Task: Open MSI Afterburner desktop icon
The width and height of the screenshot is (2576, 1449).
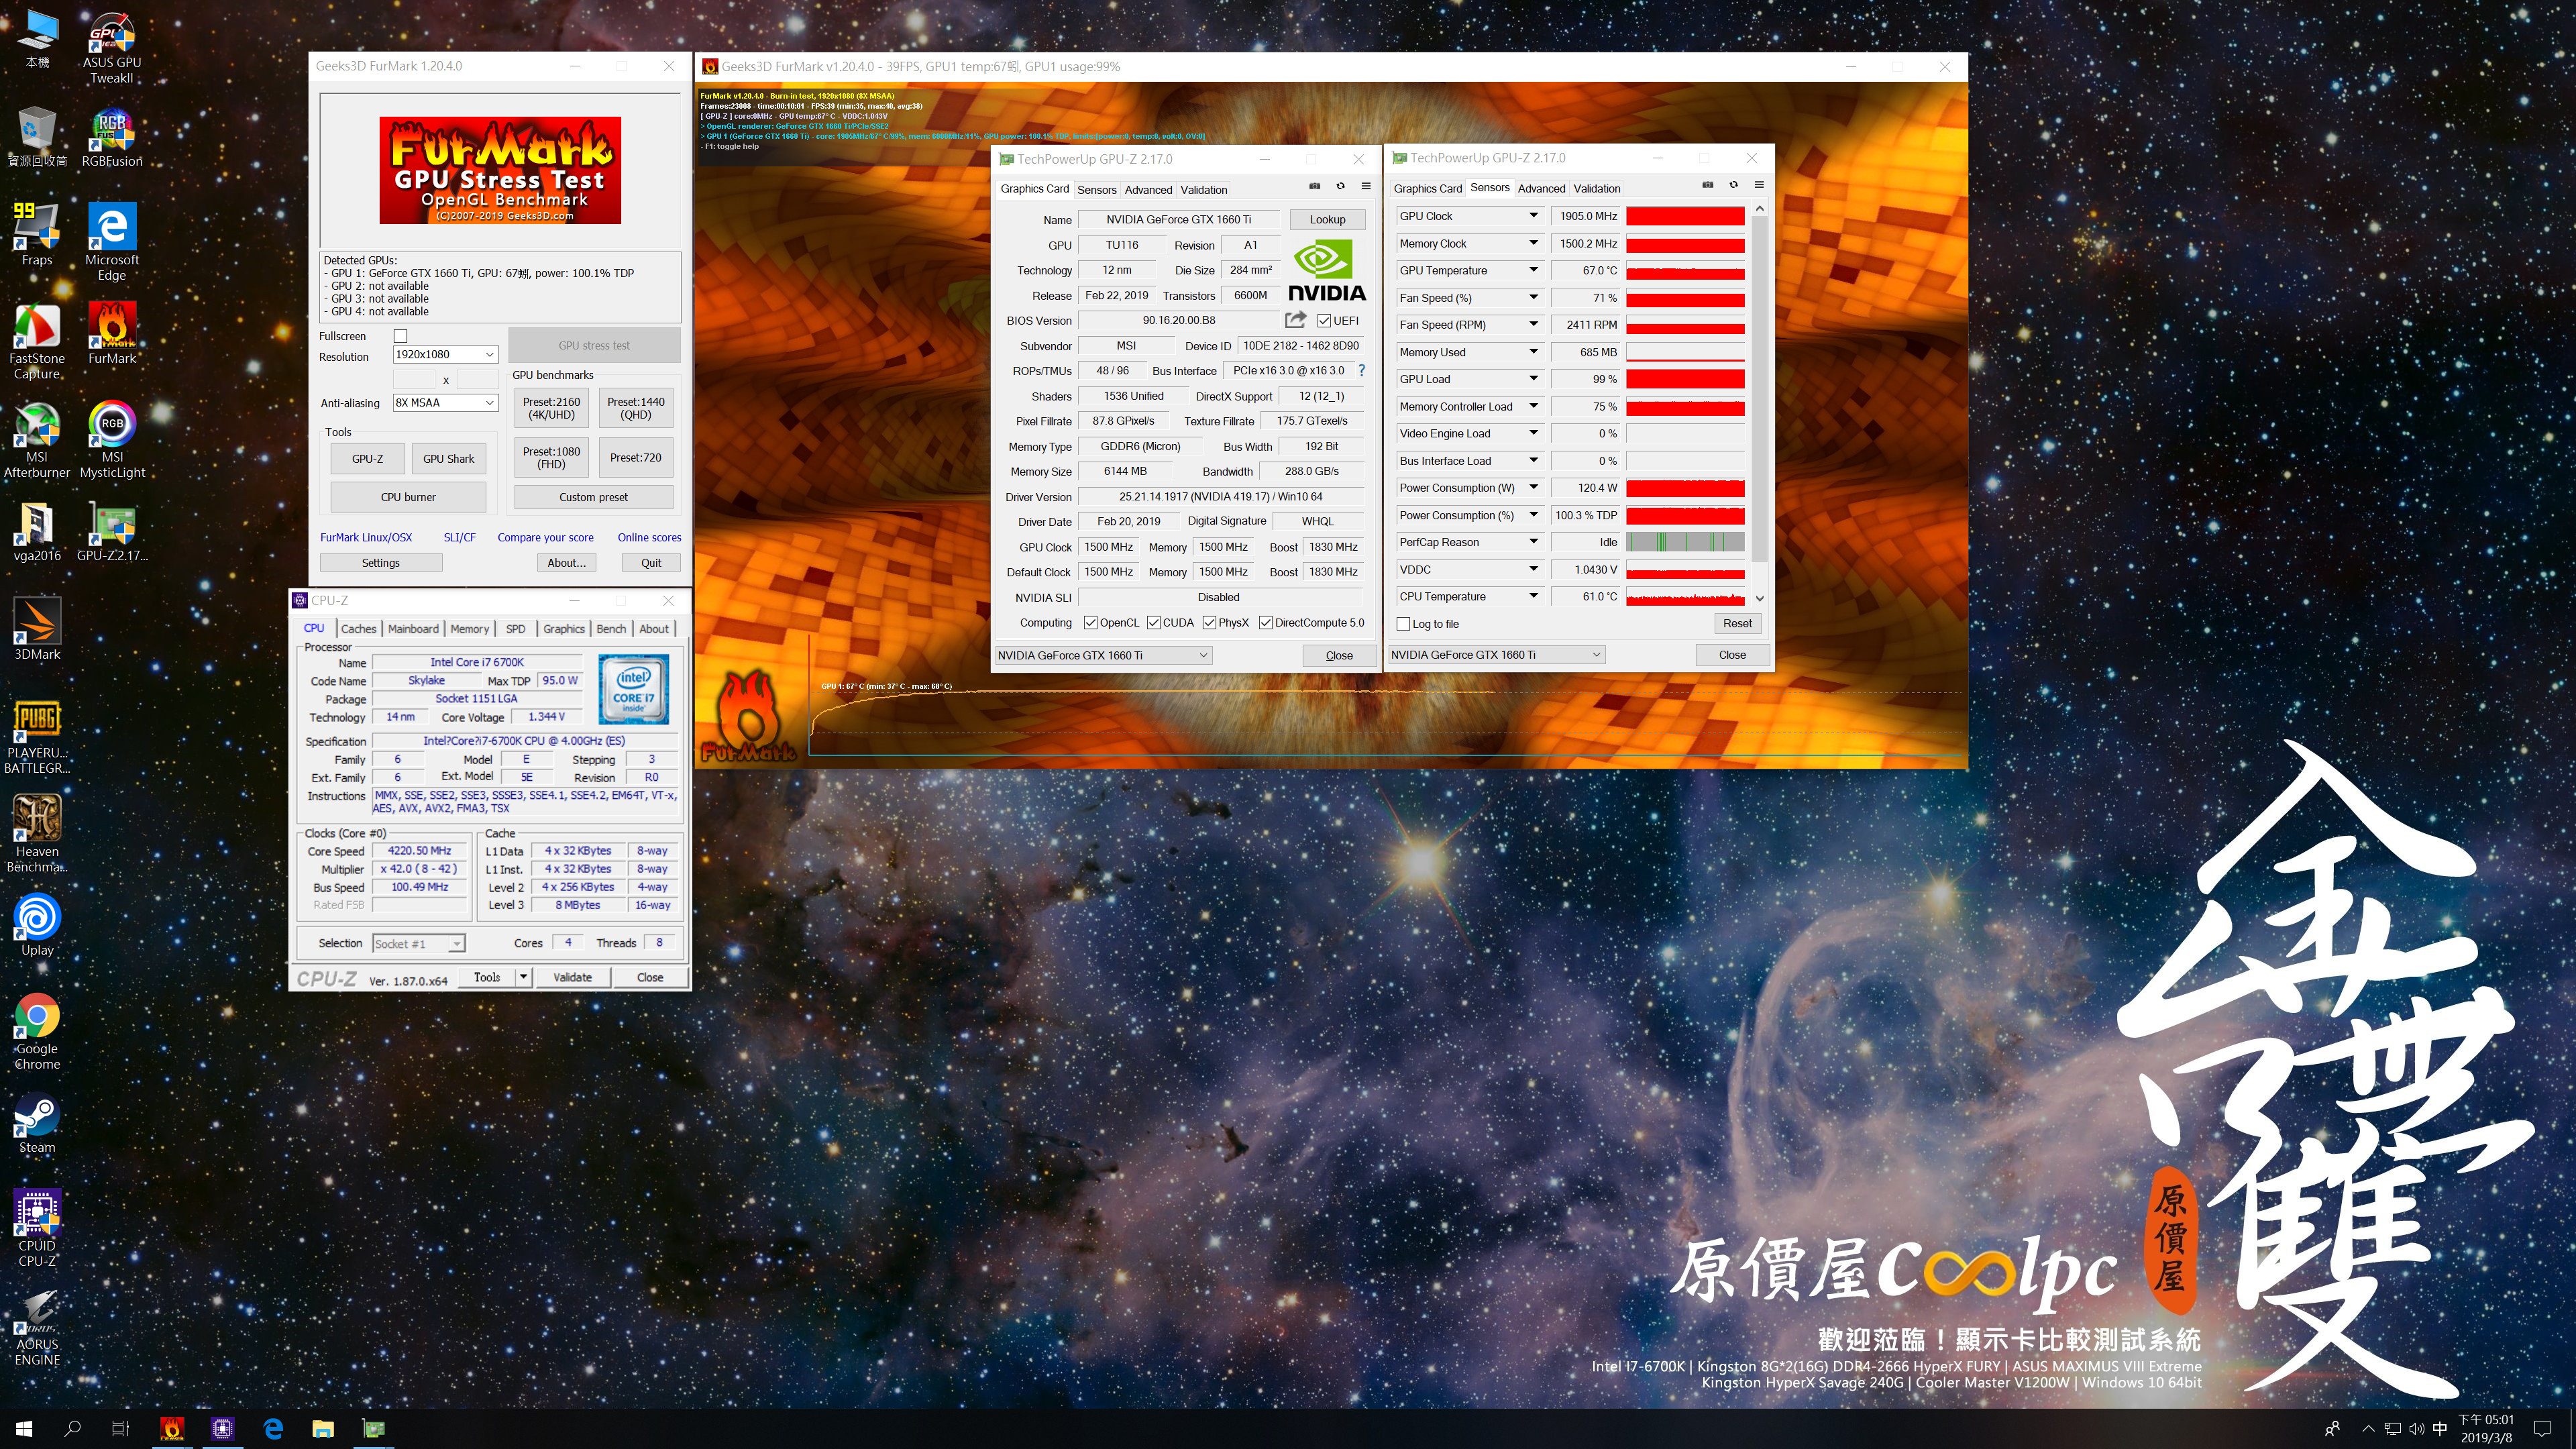Action: click(37, 439)
